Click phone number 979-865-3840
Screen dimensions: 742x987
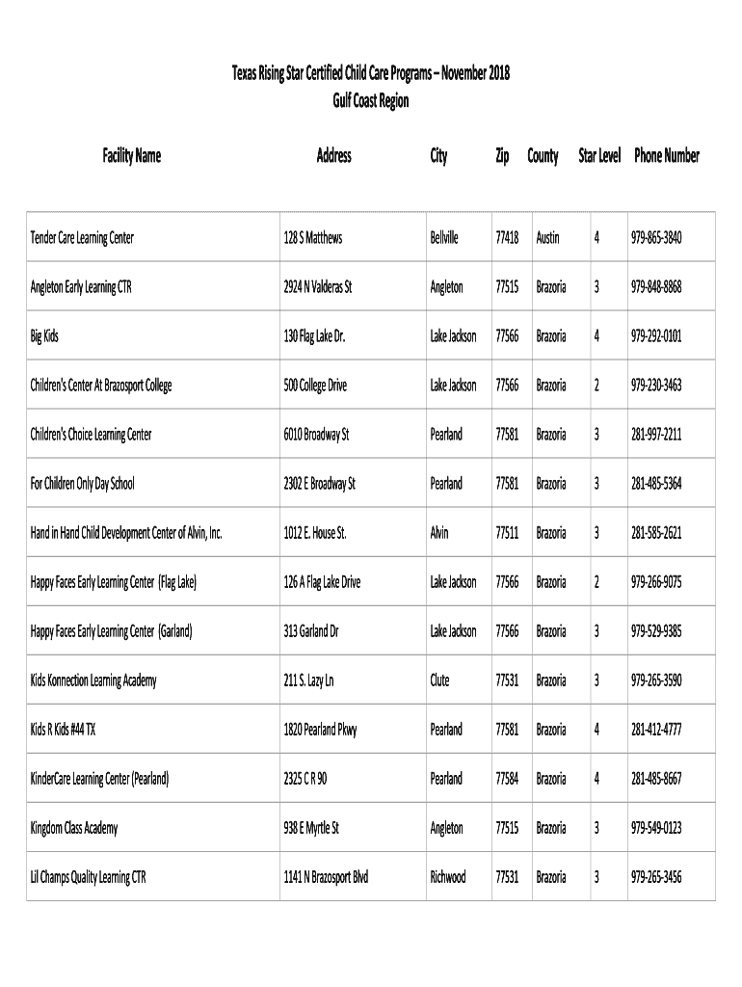tap(656, 237)
